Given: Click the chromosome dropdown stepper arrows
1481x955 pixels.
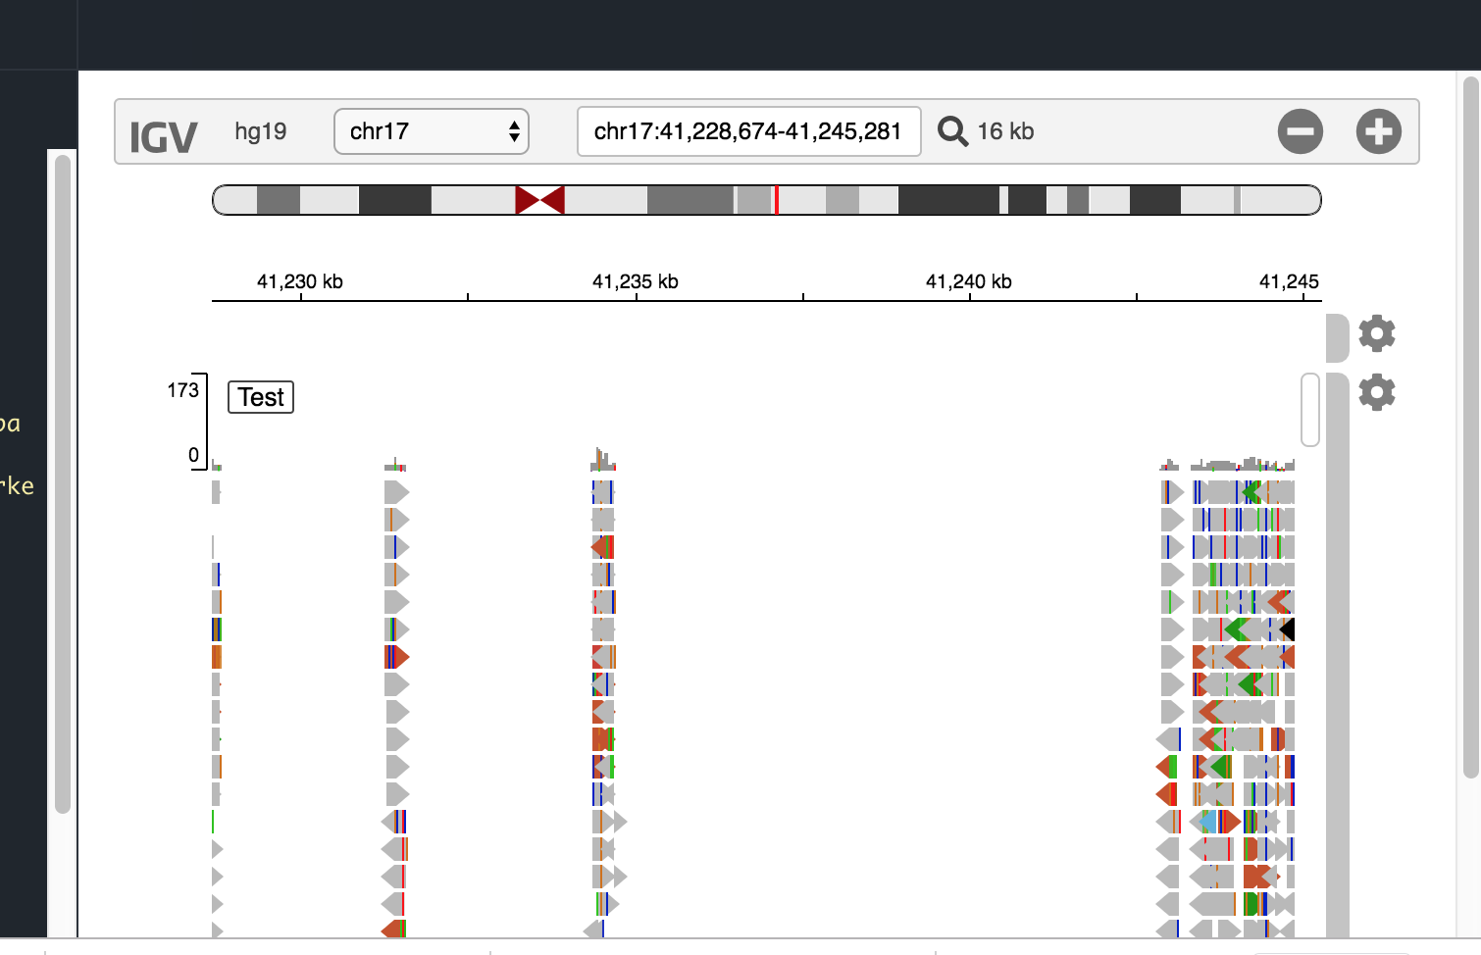Looking at the screenshot, I should (514, 130).
